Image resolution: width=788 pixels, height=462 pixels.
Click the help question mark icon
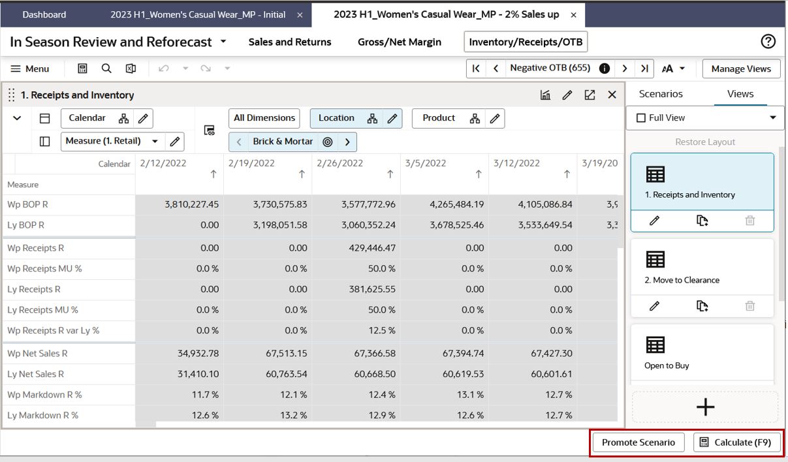point(768,42)
